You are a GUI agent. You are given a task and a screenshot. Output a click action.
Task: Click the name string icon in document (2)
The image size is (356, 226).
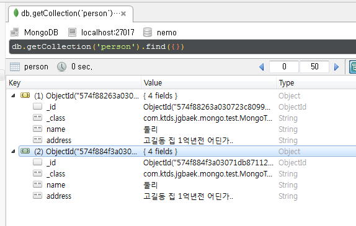point(37,185)
